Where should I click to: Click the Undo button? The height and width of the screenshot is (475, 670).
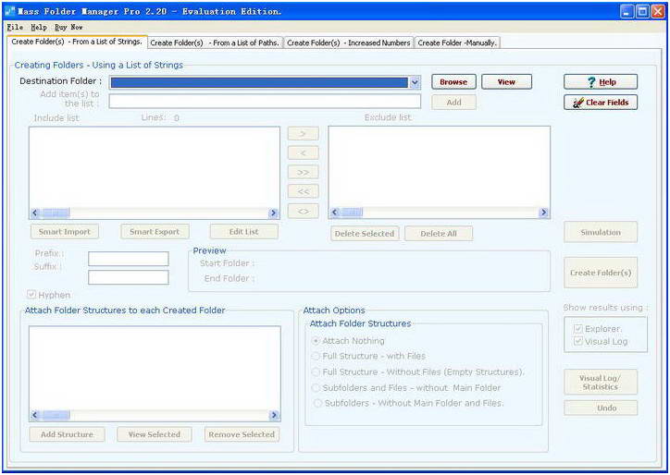pos(601,408)
